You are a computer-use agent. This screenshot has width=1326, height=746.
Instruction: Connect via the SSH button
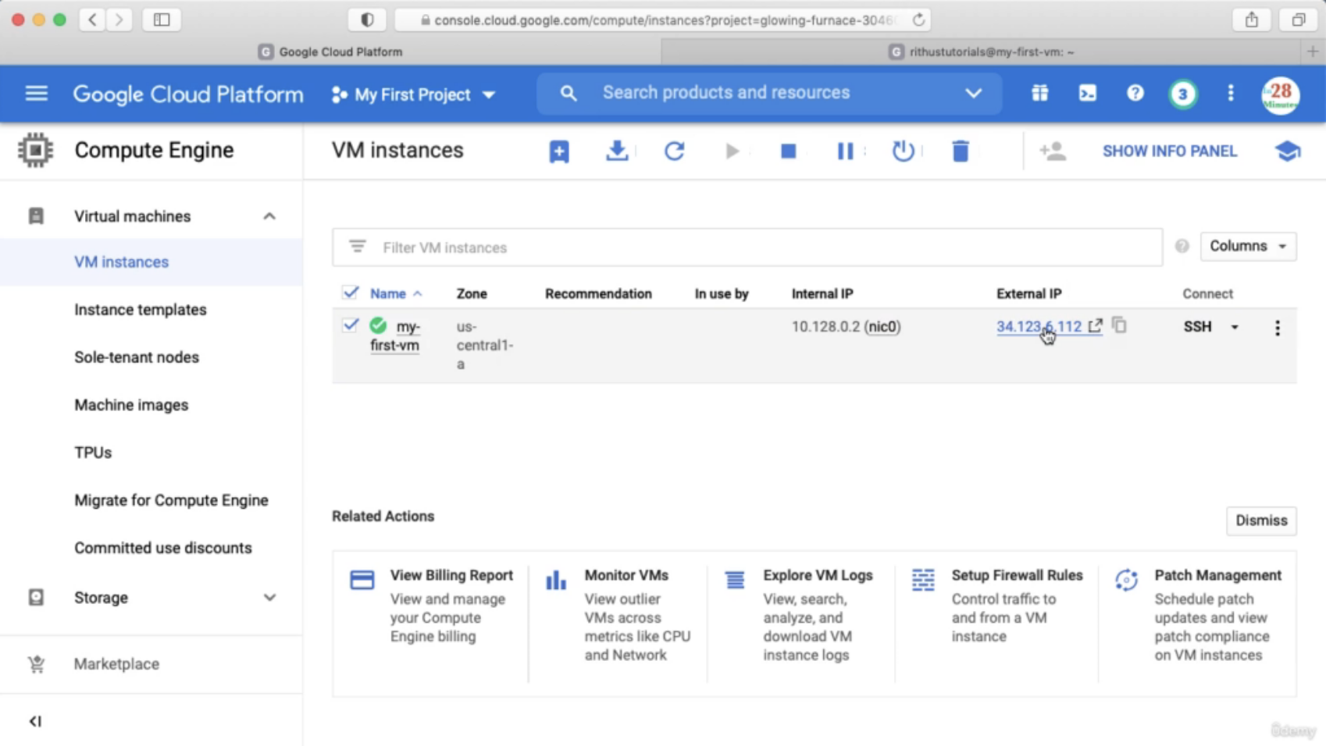pos(1197,327)
